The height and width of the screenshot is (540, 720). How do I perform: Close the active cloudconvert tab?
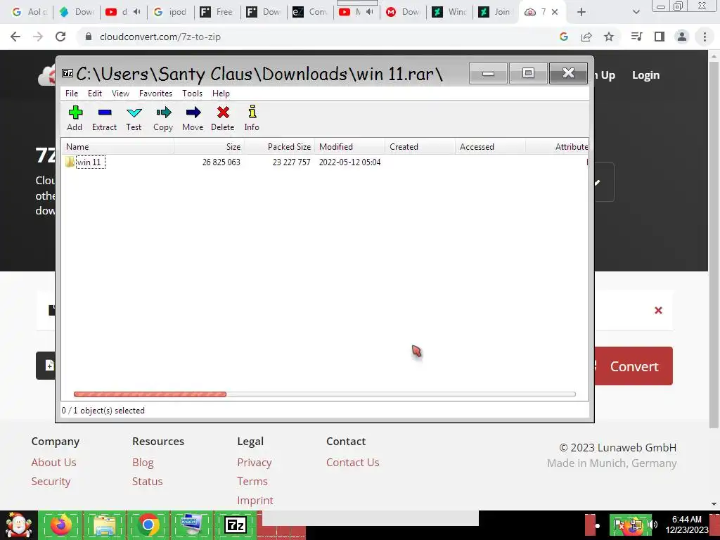pyautogui.click(x=555, y=12)
